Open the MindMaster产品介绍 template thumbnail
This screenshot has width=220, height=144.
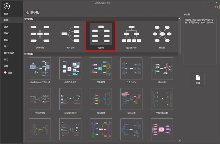pyautogui.click(x=40, y=68)
